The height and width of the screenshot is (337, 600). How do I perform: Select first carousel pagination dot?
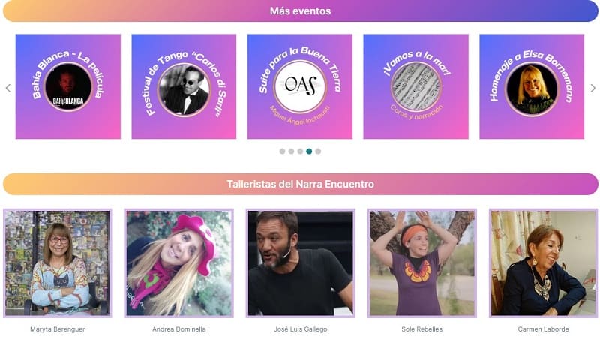point(283,152)
